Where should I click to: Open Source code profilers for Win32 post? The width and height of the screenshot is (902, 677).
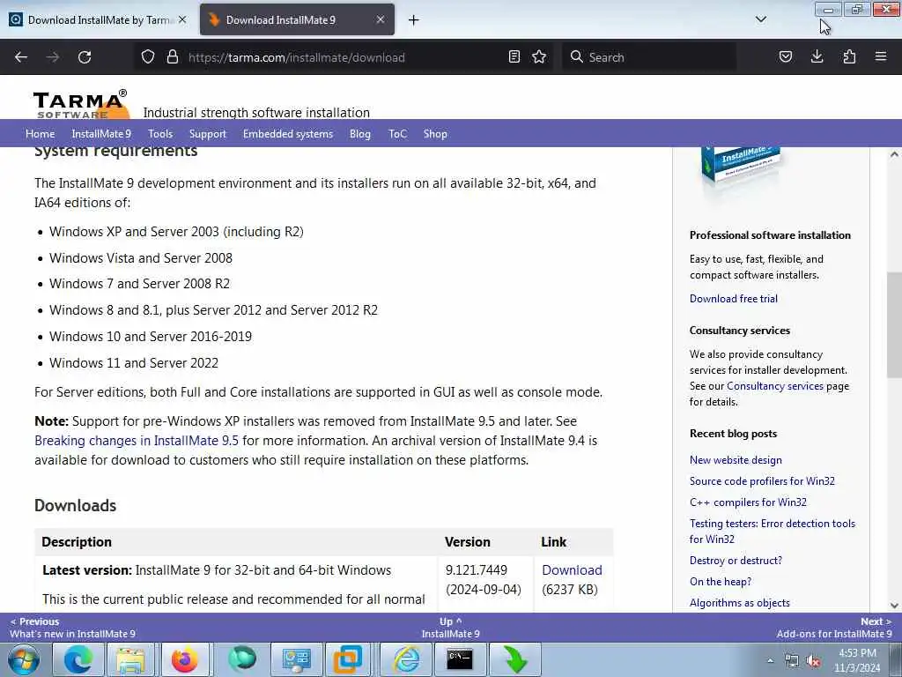[762, 480]
